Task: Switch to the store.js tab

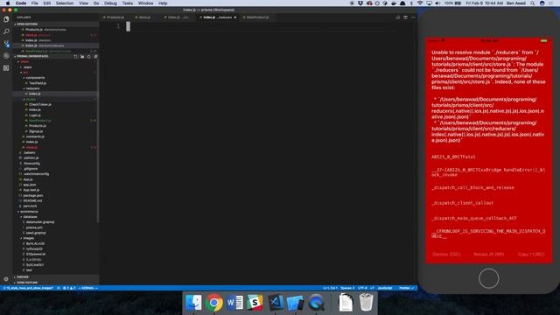Action: [144, 17]
